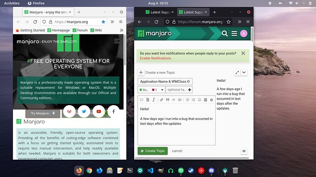316x177 pixels.
Task: Toggle the blue bookmark star on manjaro.org
Action: coord(104,22)
